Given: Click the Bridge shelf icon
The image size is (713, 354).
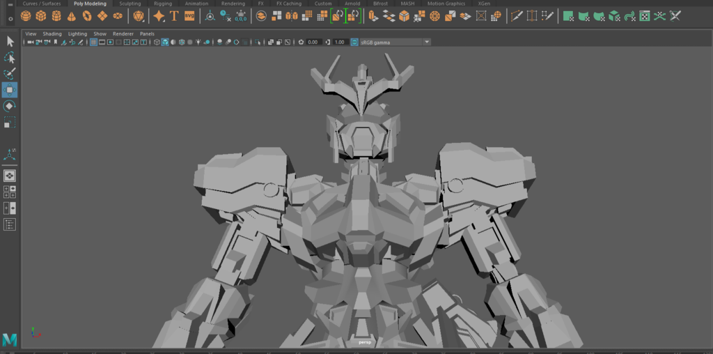Looking at the screenshot, I should (x=389, y=17).
